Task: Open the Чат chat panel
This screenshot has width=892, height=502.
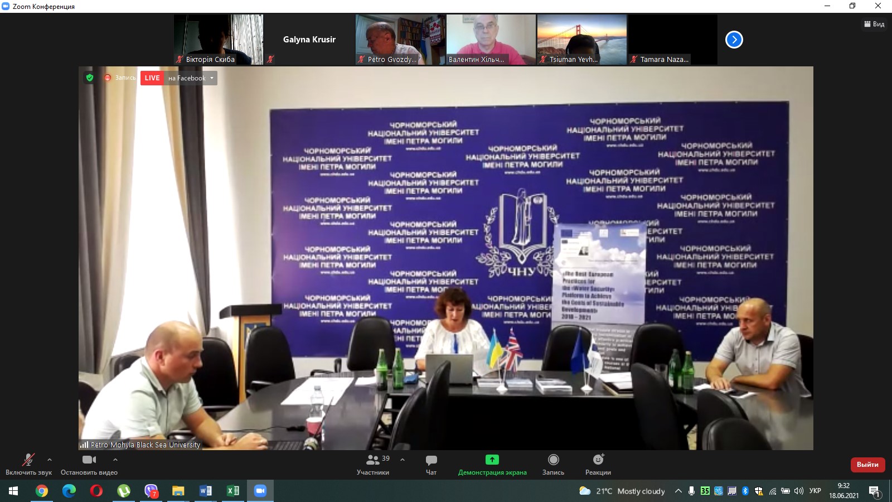Action: coord(432,464)
